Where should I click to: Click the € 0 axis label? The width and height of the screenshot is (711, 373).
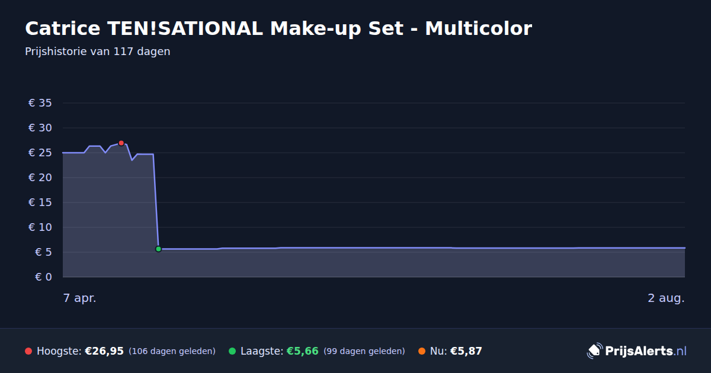(44, 276)
